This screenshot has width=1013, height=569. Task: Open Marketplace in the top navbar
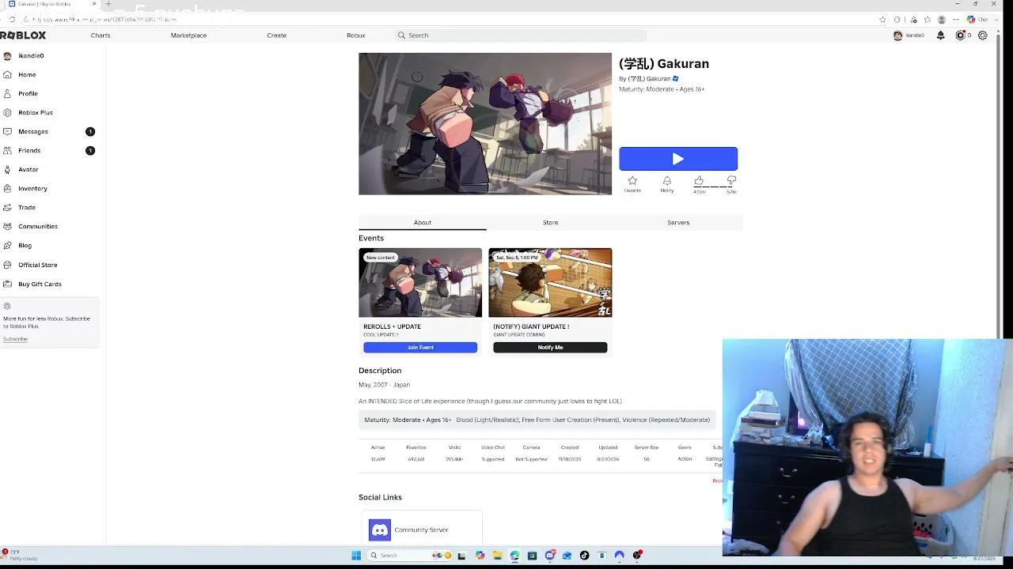(188, 36)
